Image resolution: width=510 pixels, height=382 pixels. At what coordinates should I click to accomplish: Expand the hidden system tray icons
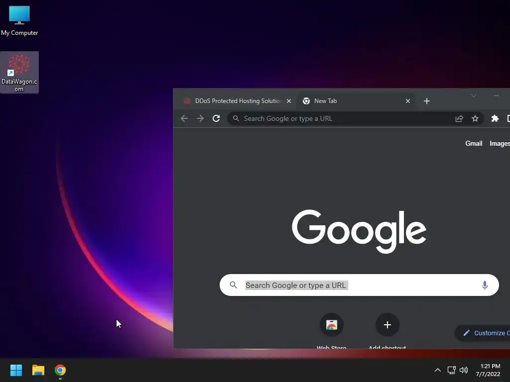pos(437,370)
